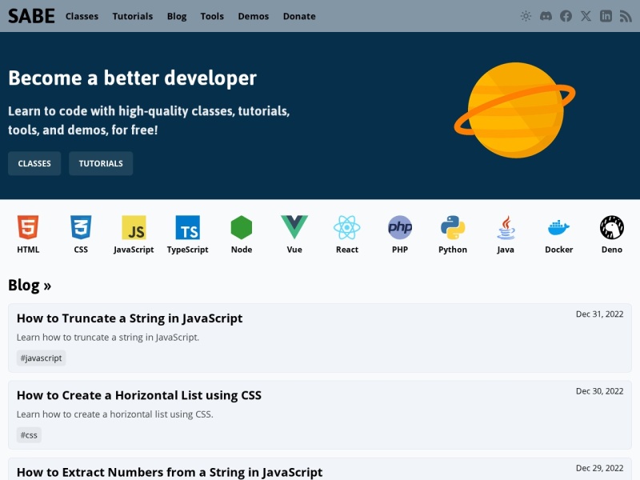Select the PHP logo icon

pyautogui.click(x=400, y=227)
